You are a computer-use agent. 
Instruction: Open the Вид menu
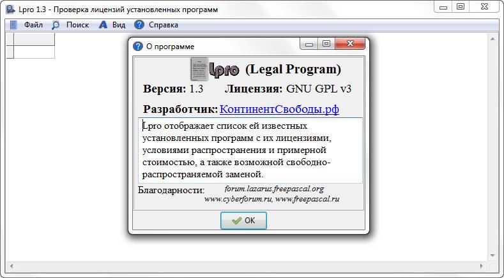[119, 25]
